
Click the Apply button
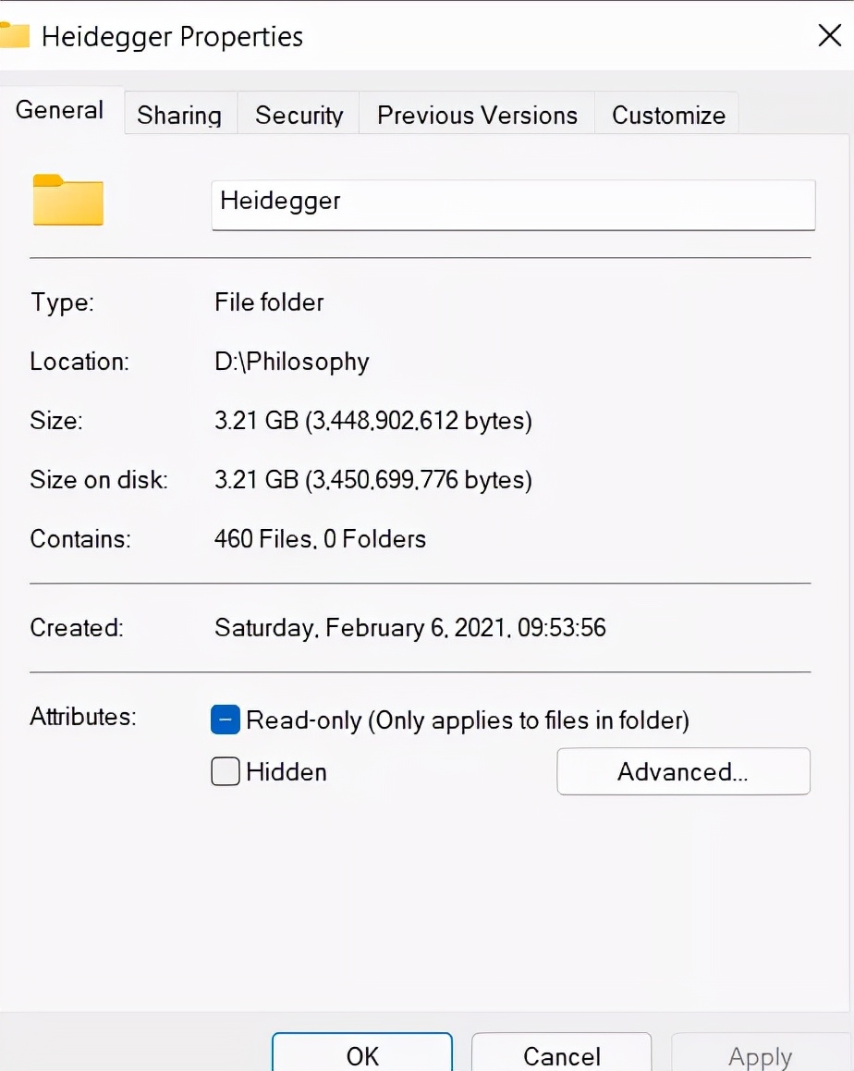pyautogui.click(x=760, y=1055)
